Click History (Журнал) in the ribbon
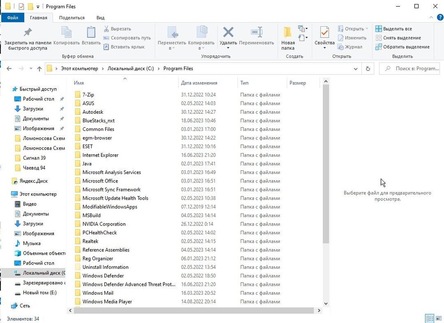Image resolution: width=444 pixels, height=323 pixels. [x=350, y=47]
